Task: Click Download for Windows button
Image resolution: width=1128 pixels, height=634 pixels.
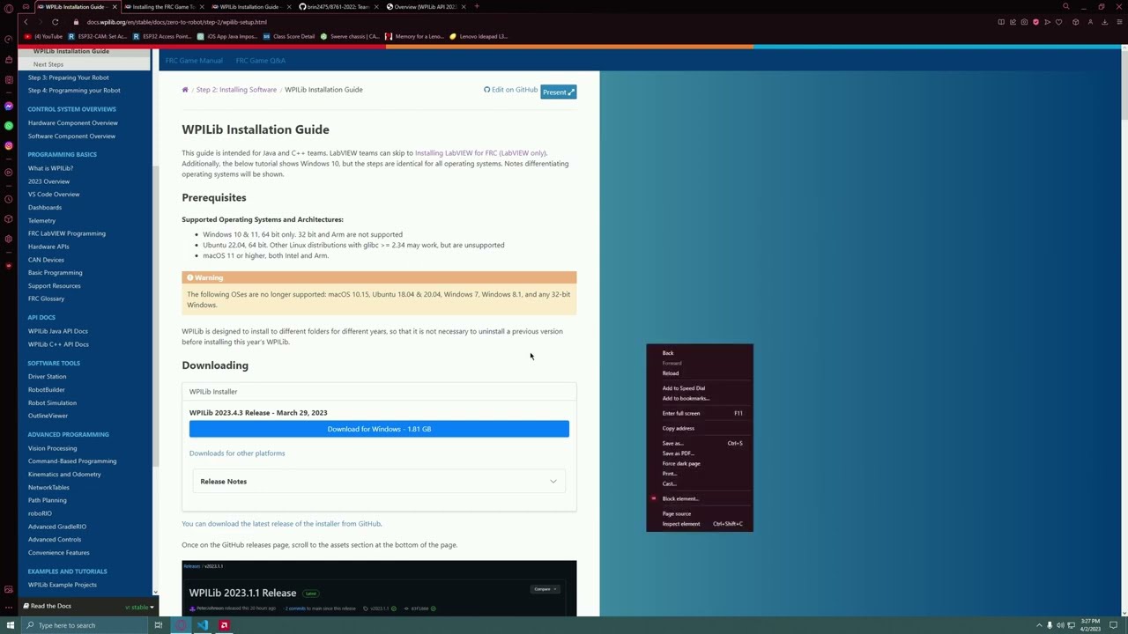Action: [379, 429]
